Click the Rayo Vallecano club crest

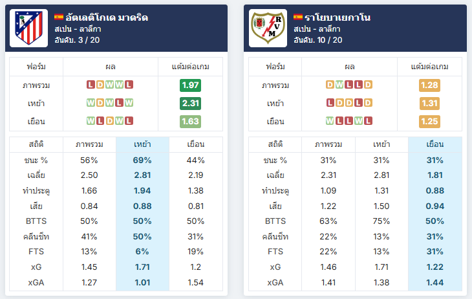(x=268, y=28)
